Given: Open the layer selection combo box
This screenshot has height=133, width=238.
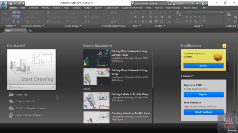Looking at the screenshot, I should pyautogui.click(x=204, y=13).
